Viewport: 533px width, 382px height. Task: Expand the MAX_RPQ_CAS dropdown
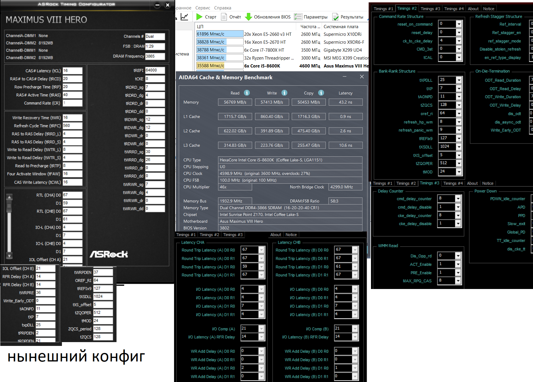458,281
